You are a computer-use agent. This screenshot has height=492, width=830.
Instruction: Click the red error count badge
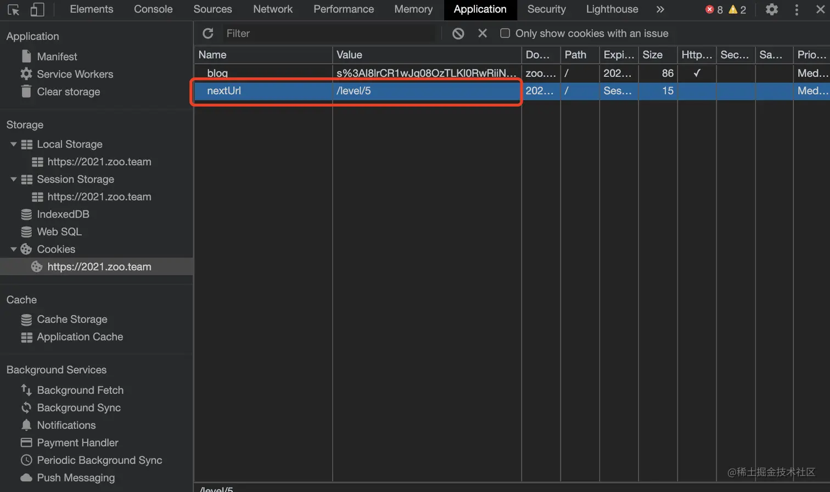point(714,9)
